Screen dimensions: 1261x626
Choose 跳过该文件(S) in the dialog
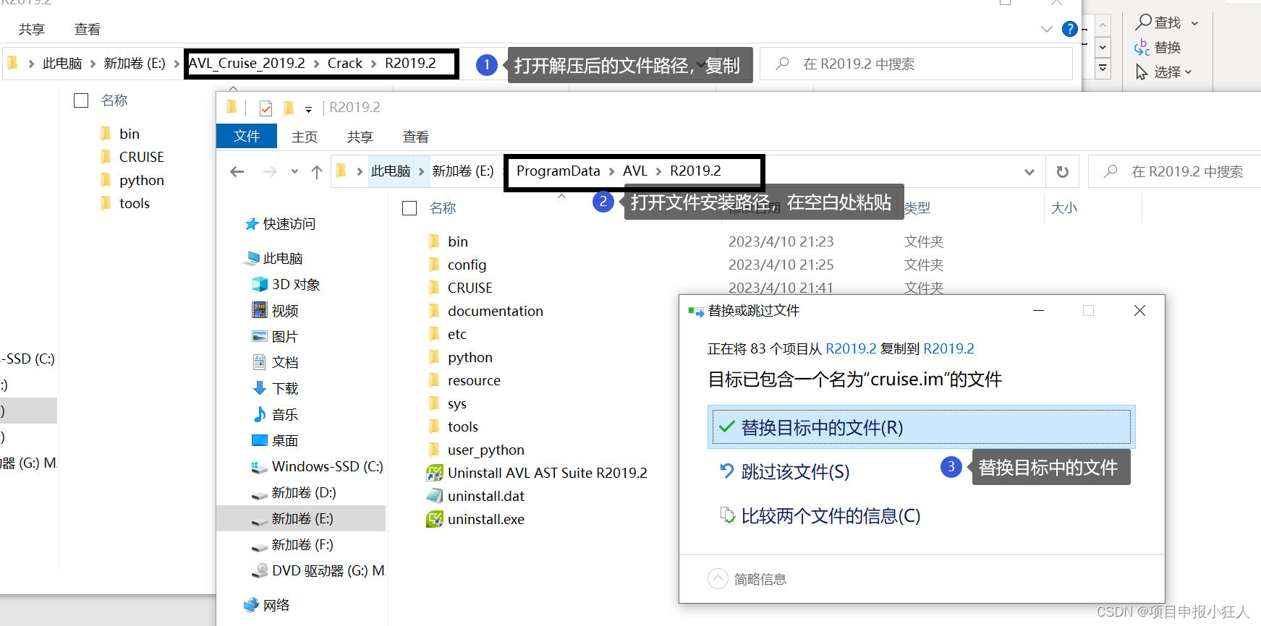pos(785,471)
